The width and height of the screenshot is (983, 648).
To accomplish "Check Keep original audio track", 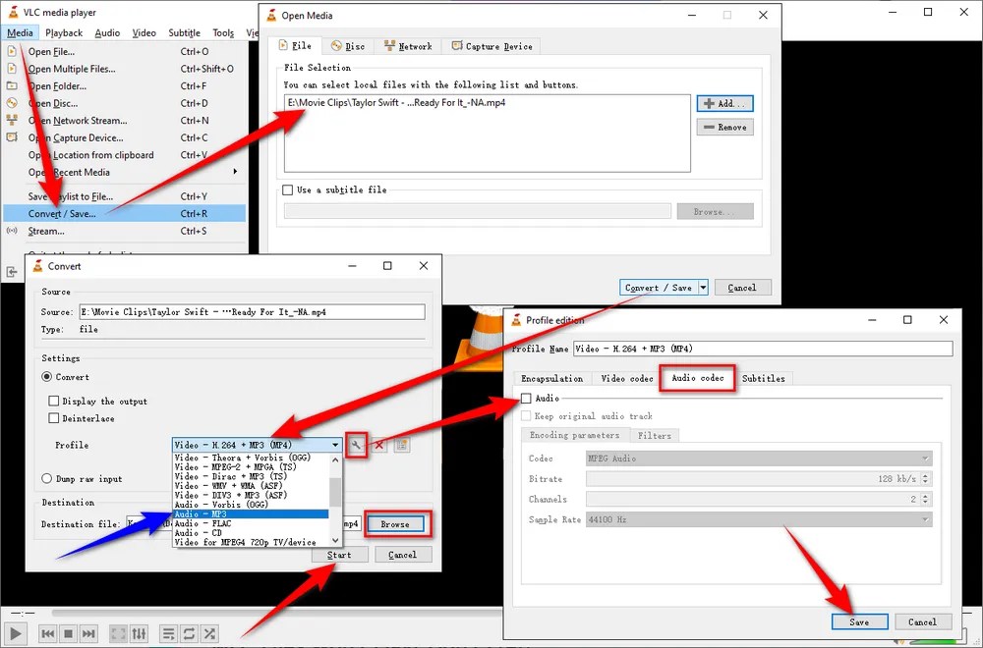I will click(526, 415).
